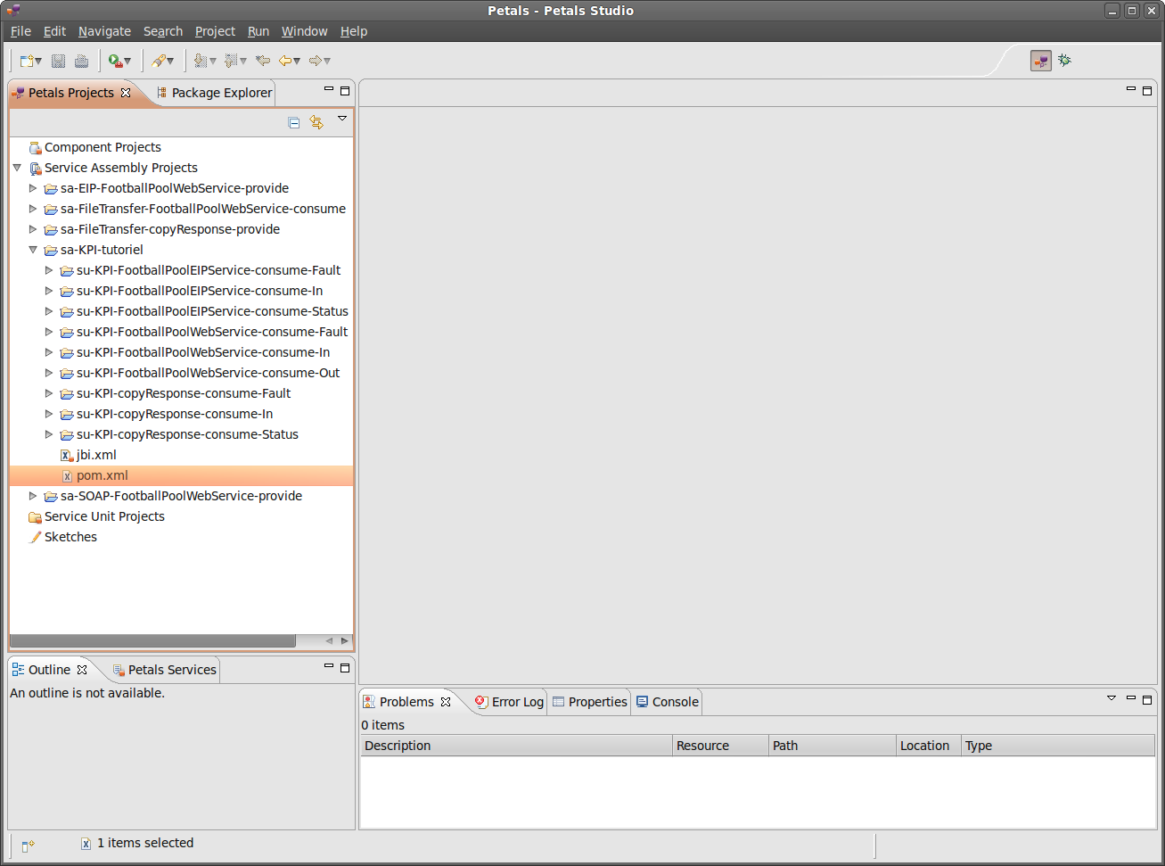Expand sa-EIP-FootballPoolWebService-provide tree node
The height and width of the screenshot is (866, 1165).
(33, 188)
